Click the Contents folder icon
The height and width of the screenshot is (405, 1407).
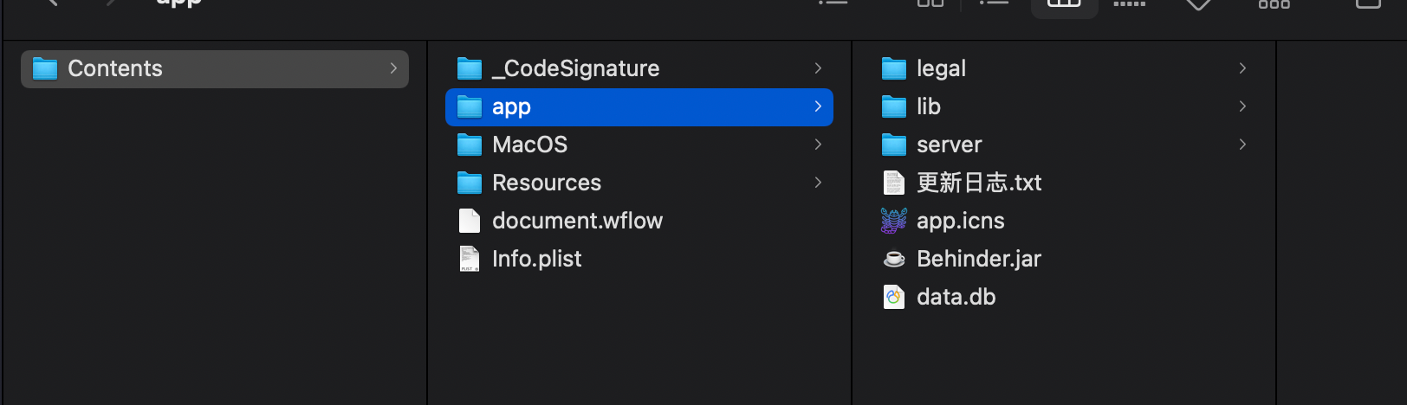(x=45, y=68)
